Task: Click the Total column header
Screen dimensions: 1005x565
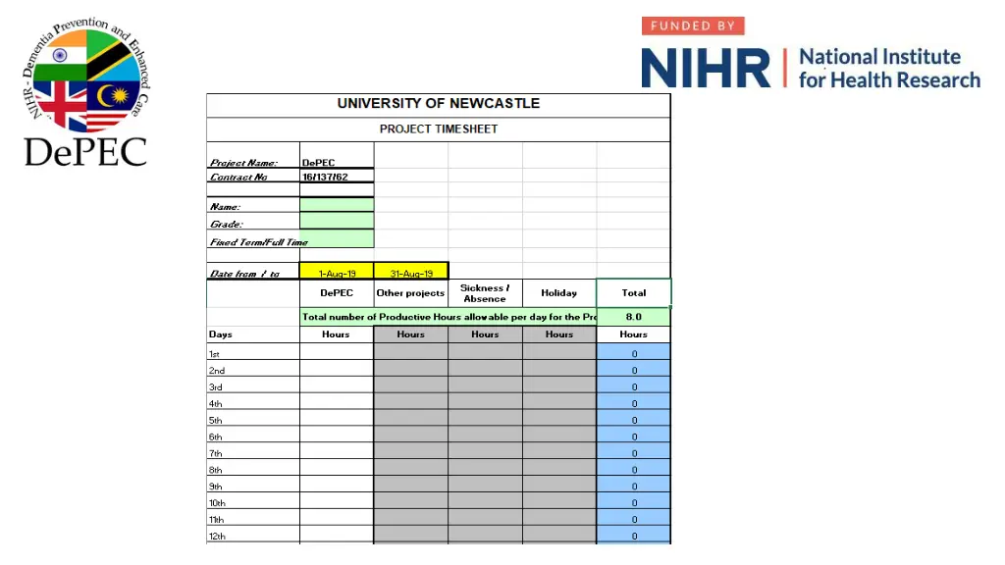Action: pos(633,292)
